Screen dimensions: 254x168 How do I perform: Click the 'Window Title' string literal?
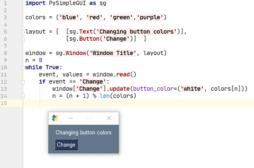pos(113,53)
